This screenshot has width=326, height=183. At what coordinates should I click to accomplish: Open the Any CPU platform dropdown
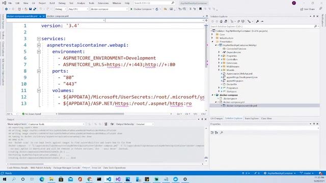[x=78, y=9]
